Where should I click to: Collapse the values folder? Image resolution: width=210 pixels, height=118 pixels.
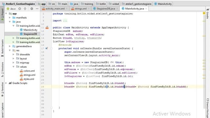click(13, 67)
